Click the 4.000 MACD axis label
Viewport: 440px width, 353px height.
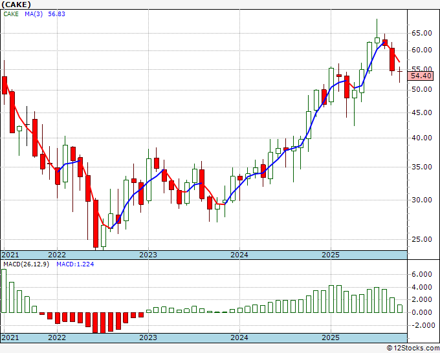421,288
